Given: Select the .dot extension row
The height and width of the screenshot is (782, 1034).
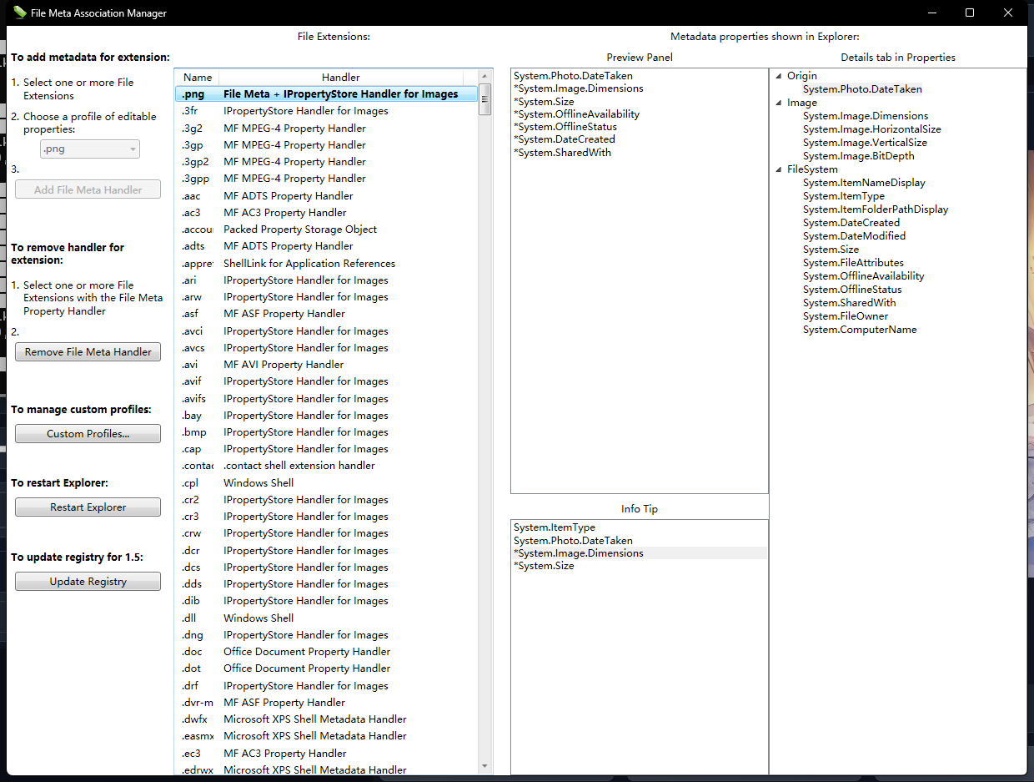Looking at the screenshot, I should click(328, 668).
